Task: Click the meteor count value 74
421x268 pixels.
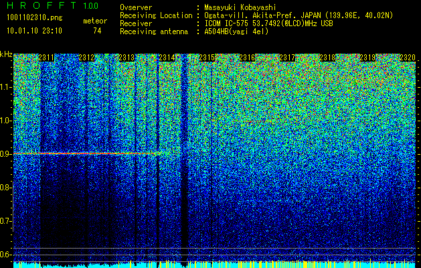Action: pyautogui.click(x=97, y=31)
